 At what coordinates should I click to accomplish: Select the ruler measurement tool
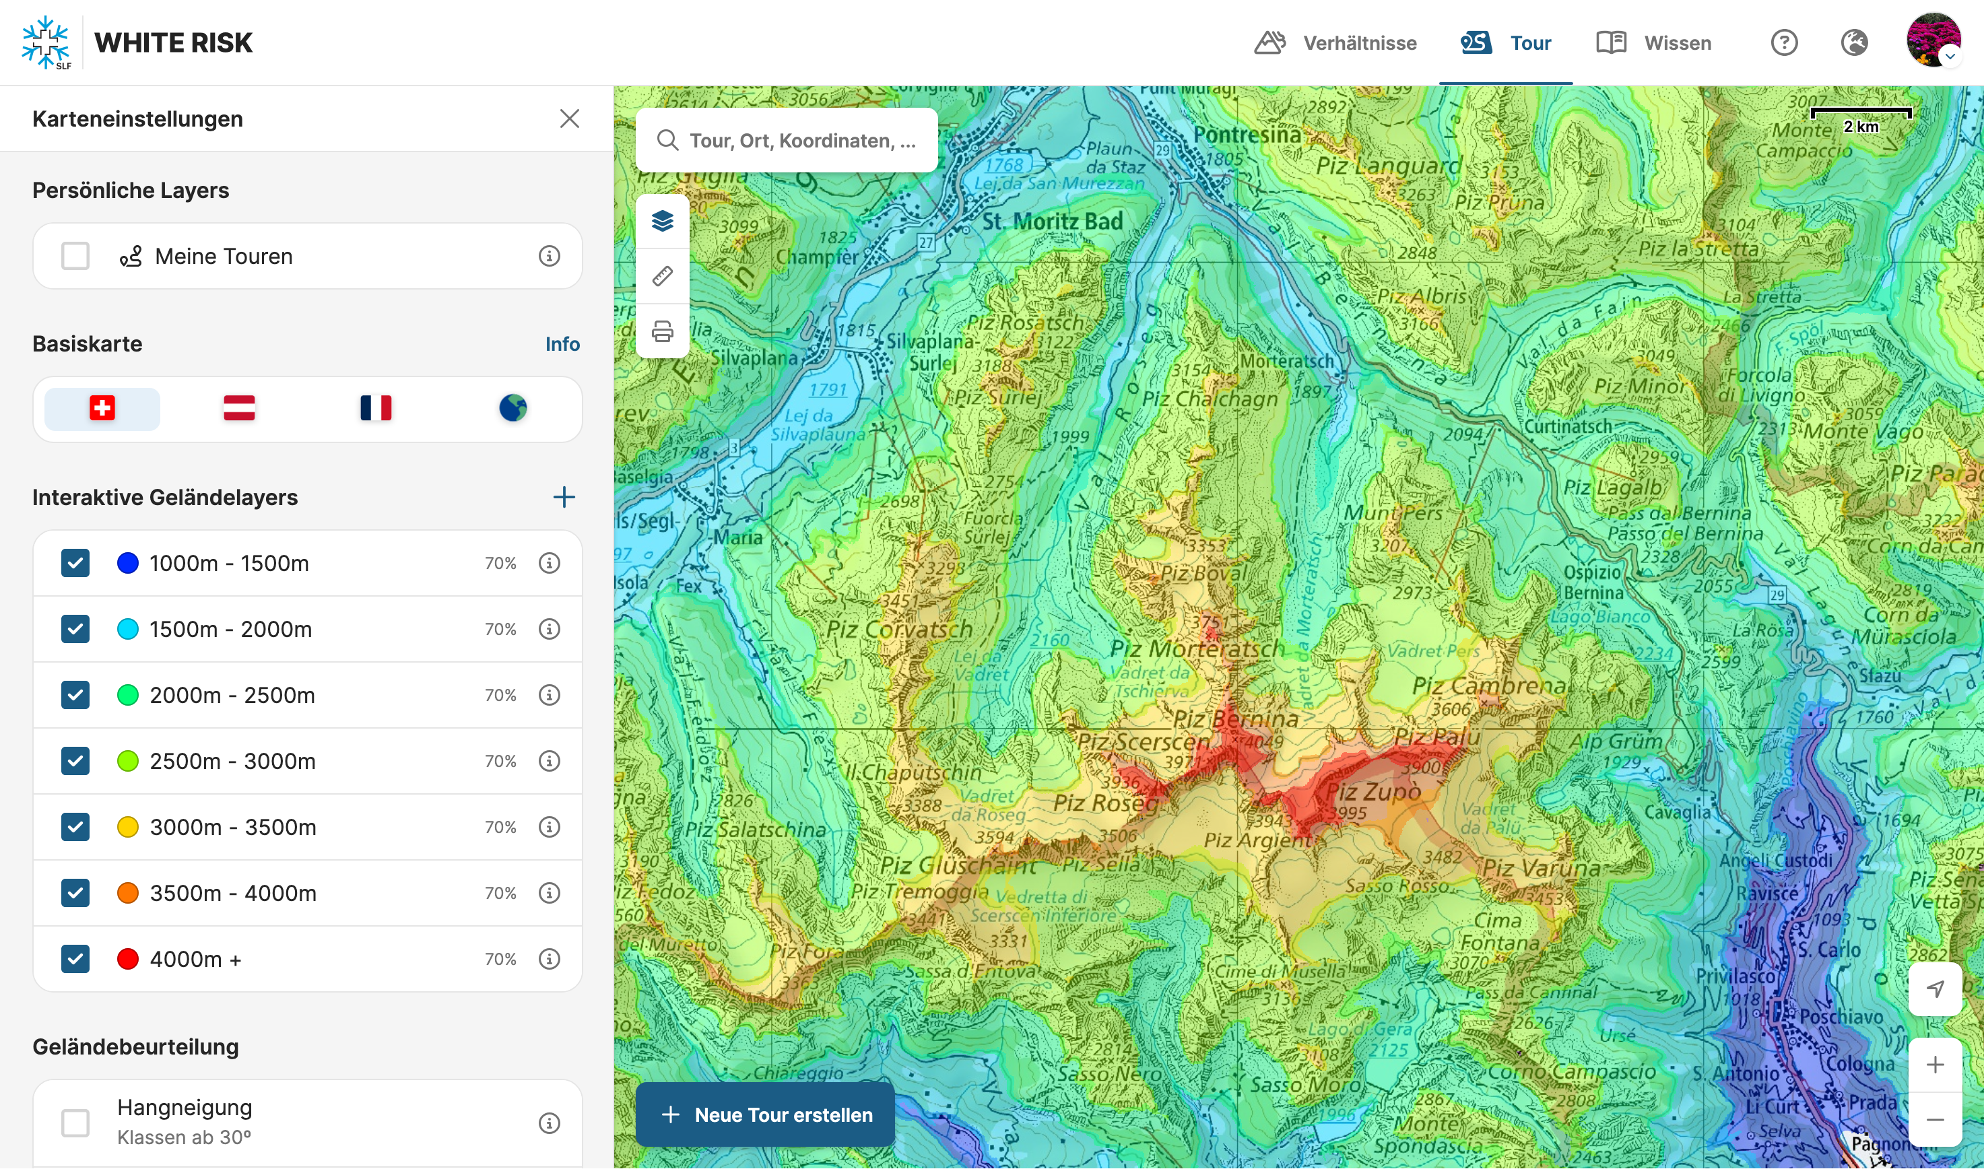click(x=663, y=275)
